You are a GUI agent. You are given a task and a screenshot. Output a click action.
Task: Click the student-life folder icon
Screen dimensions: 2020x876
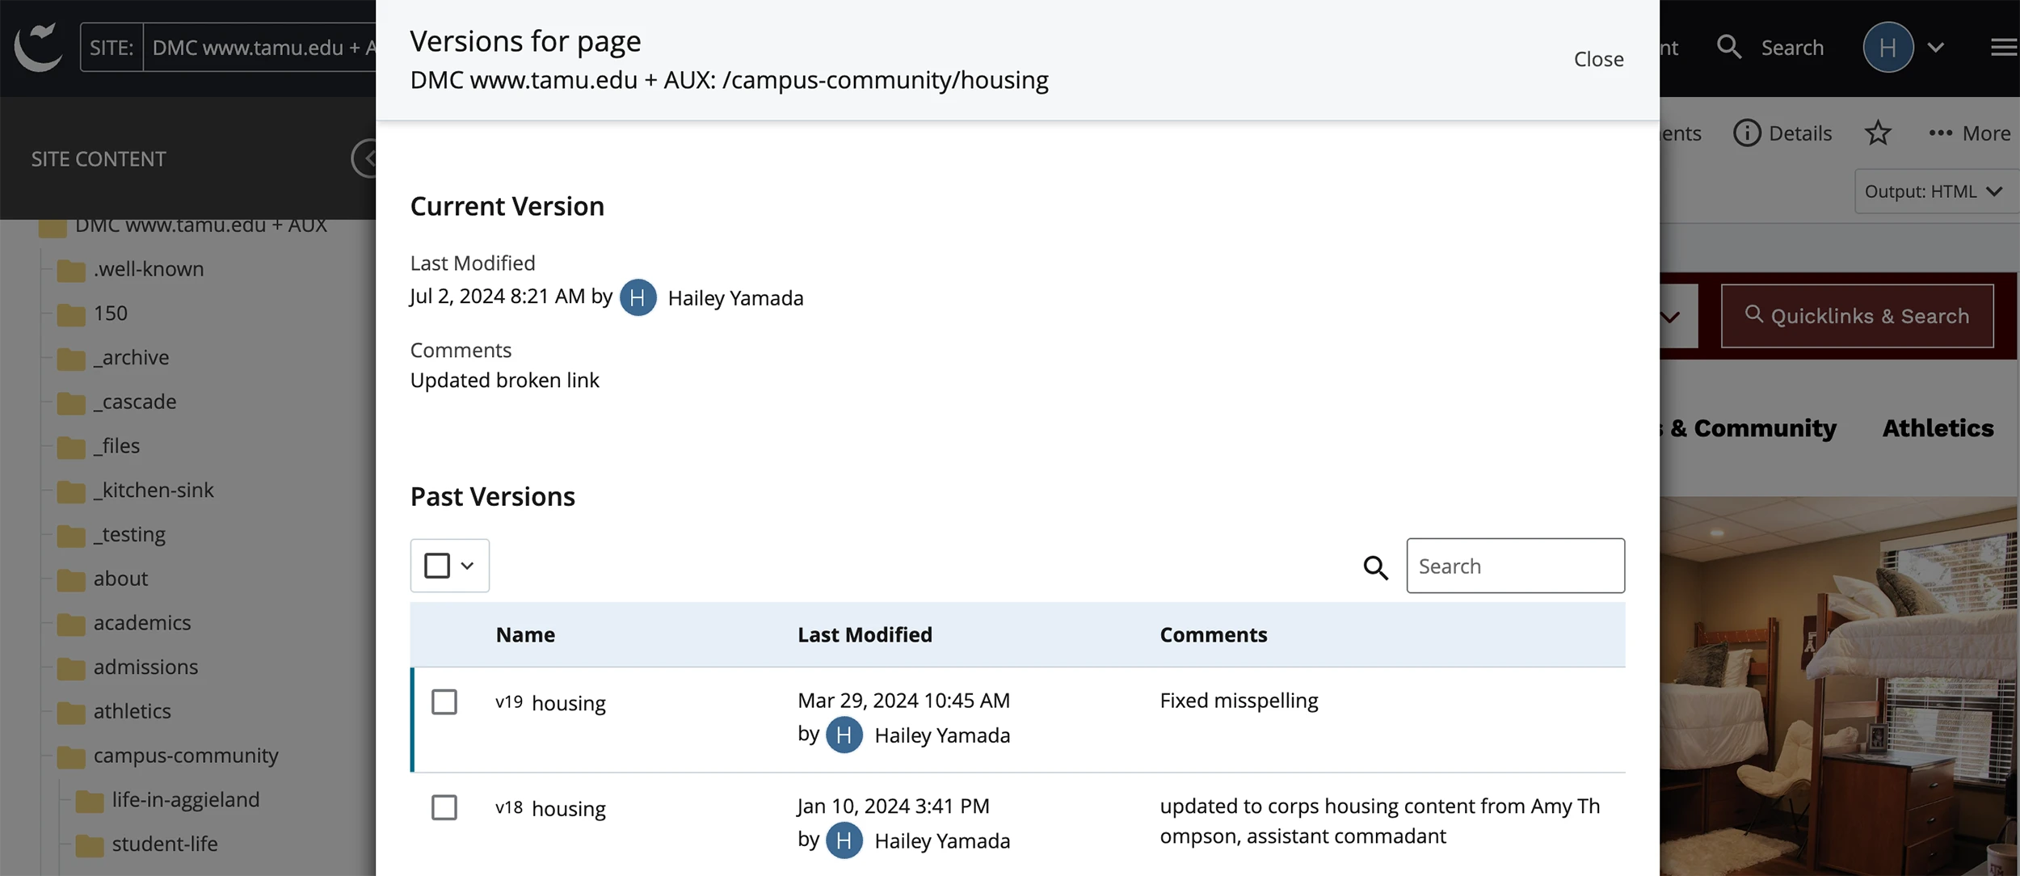coord(90,844)
